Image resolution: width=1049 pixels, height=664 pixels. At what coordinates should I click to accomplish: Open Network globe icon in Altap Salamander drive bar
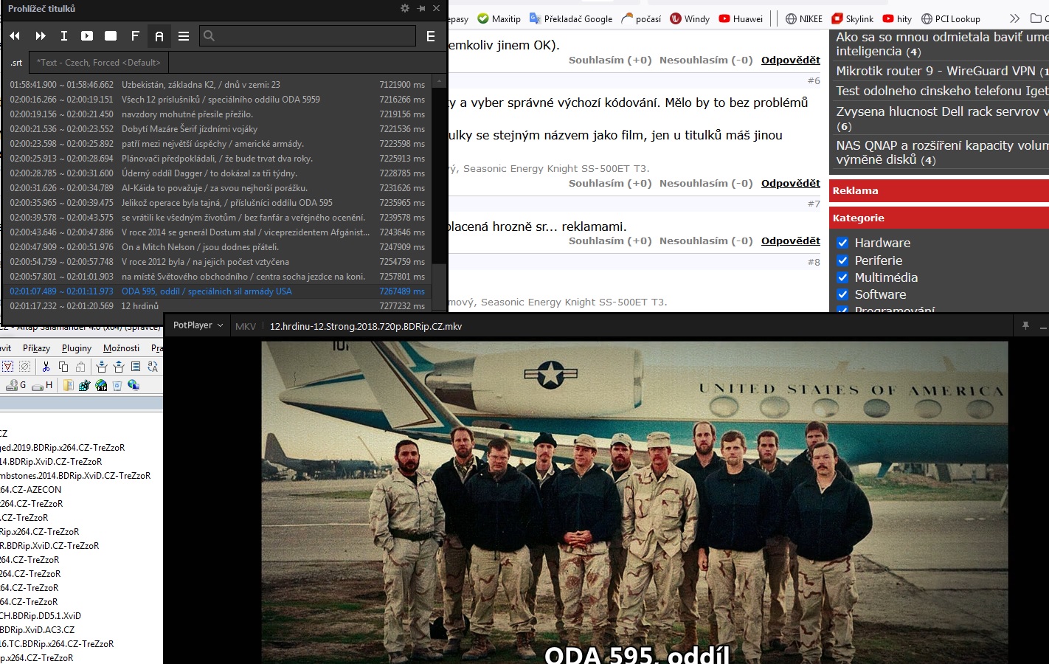tap(134, 385)
